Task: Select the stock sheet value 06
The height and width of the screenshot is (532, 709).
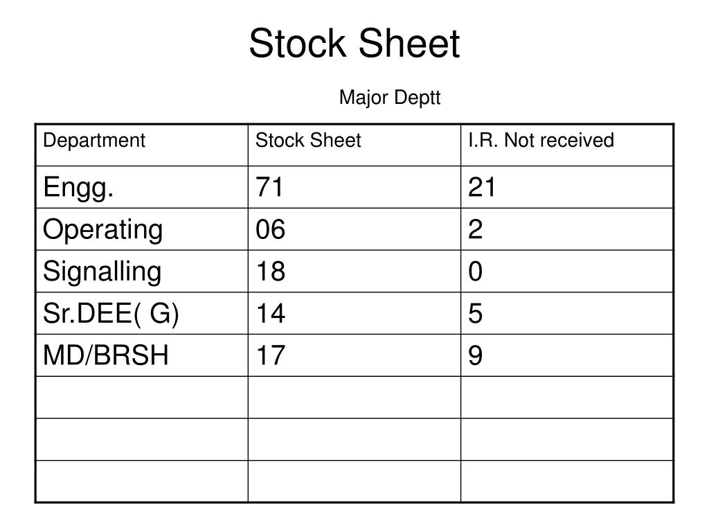Action: pyautogui.click(x=271, y=229)
